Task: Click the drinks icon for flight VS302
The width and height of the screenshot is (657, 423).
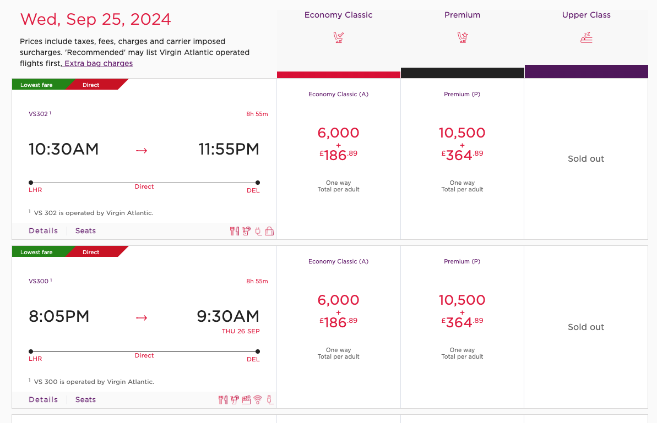Action: coord(246,231)
